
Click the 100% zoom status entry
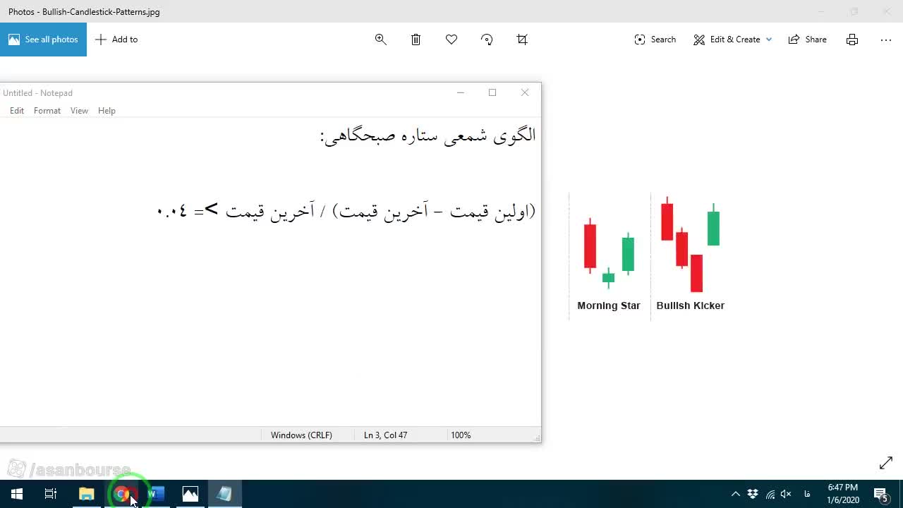point(461,435)
